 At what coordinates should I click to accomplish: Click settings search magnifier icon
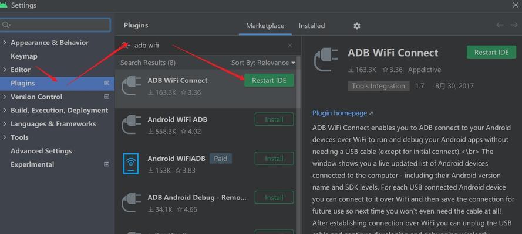(x=6, y=25)
